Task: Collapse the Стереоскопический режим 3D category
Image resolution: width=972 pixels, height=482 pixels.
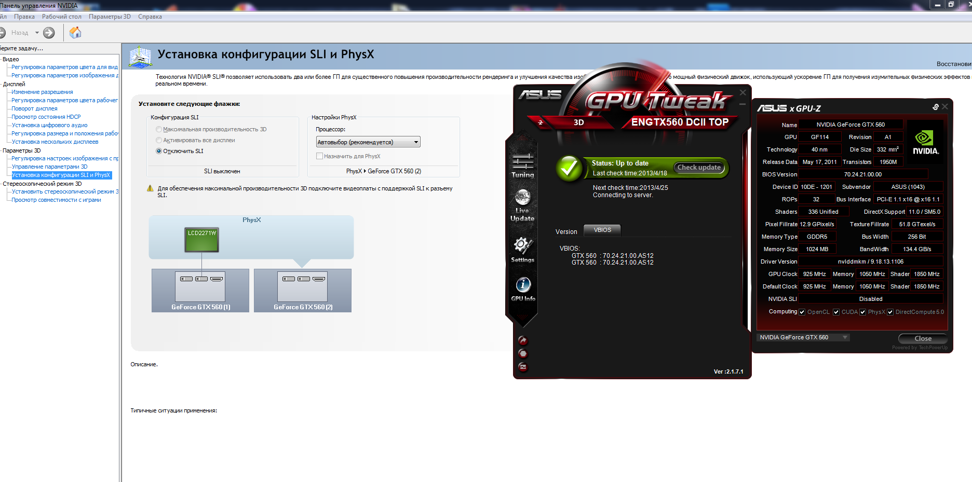Action: tap(42, 184)
